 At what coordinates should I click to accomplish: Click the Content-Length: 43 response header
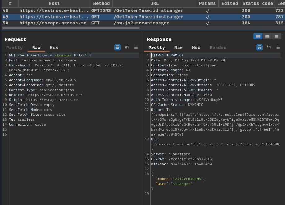point(170,70)
